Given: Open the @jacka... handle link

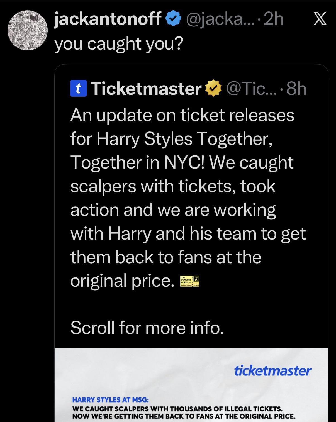Looking at the screenshot, I should pyautogui.click(x=218, y=19).
